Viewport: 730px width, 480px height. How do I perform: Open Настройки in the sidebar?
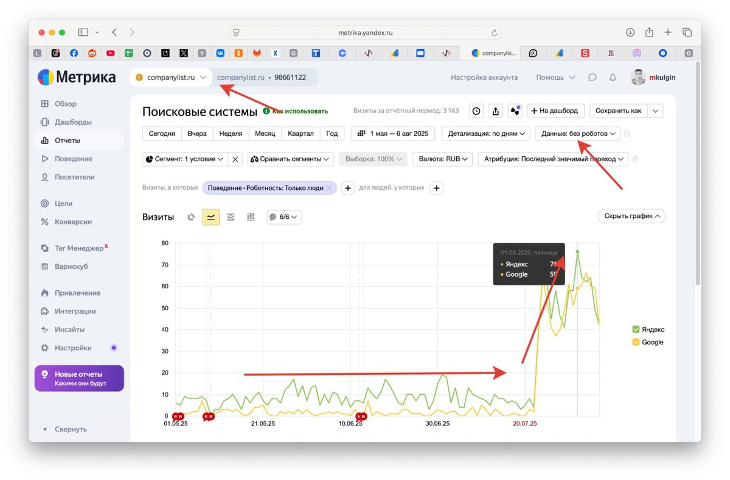(x=66, y=348)
